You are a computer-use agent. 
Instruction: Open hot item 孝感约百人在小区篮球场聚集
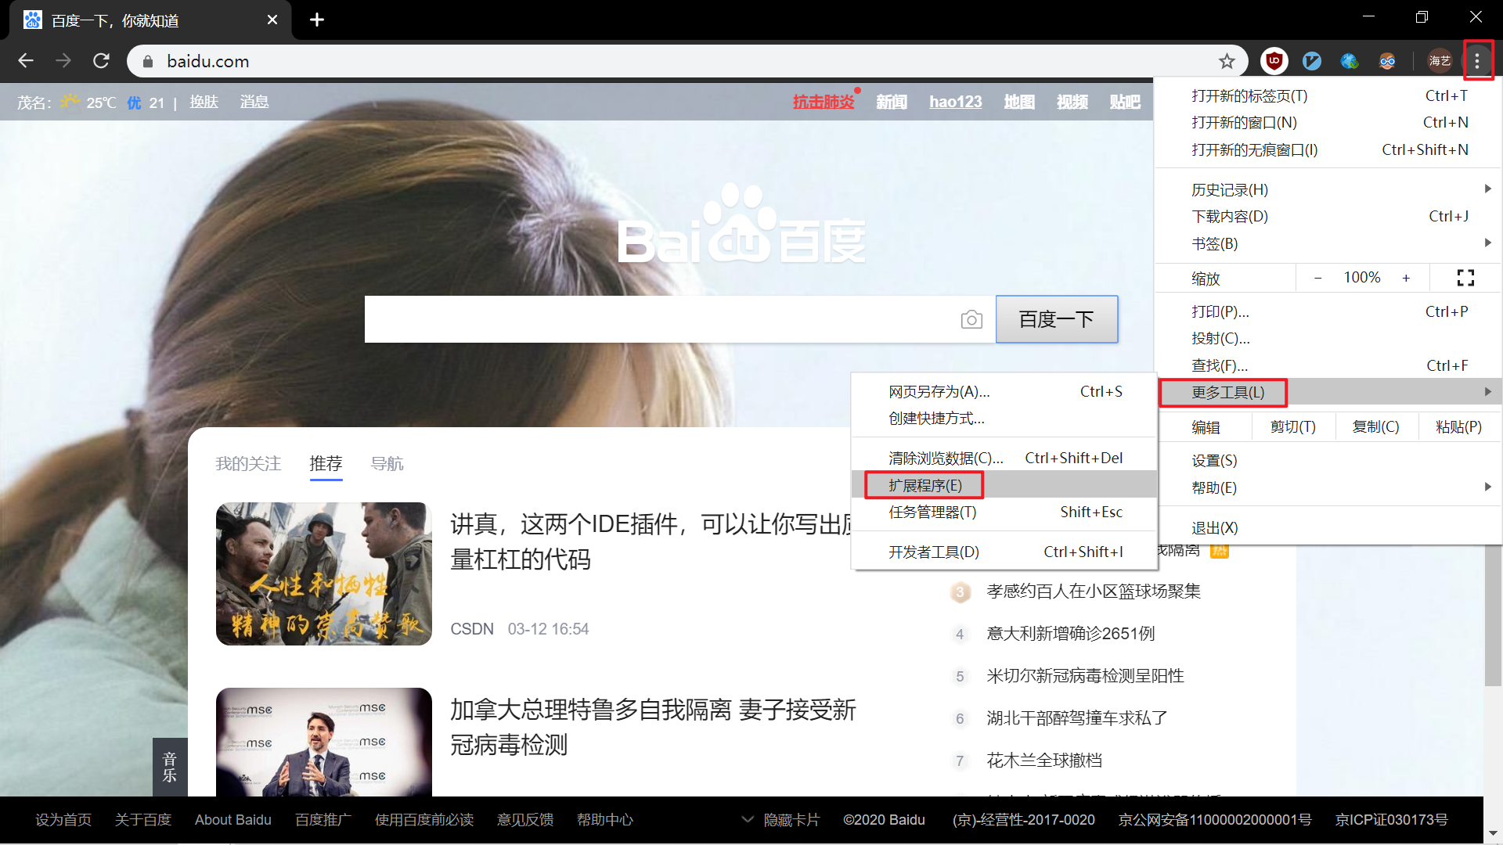(1094, 591)
